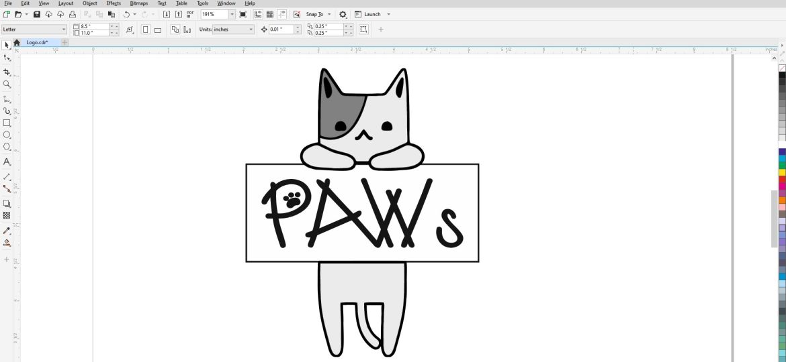Select the Interactive Fill tool
The image size is (786, 362).
point(7,243)
